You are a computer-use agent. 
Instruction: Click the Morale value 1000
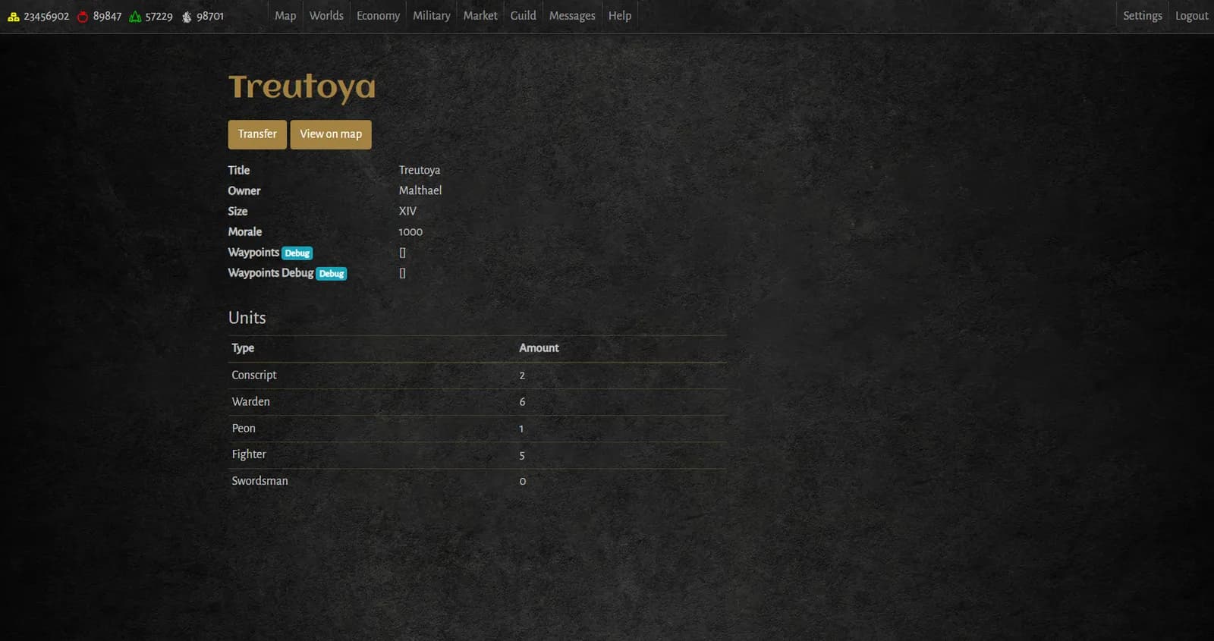410,232
